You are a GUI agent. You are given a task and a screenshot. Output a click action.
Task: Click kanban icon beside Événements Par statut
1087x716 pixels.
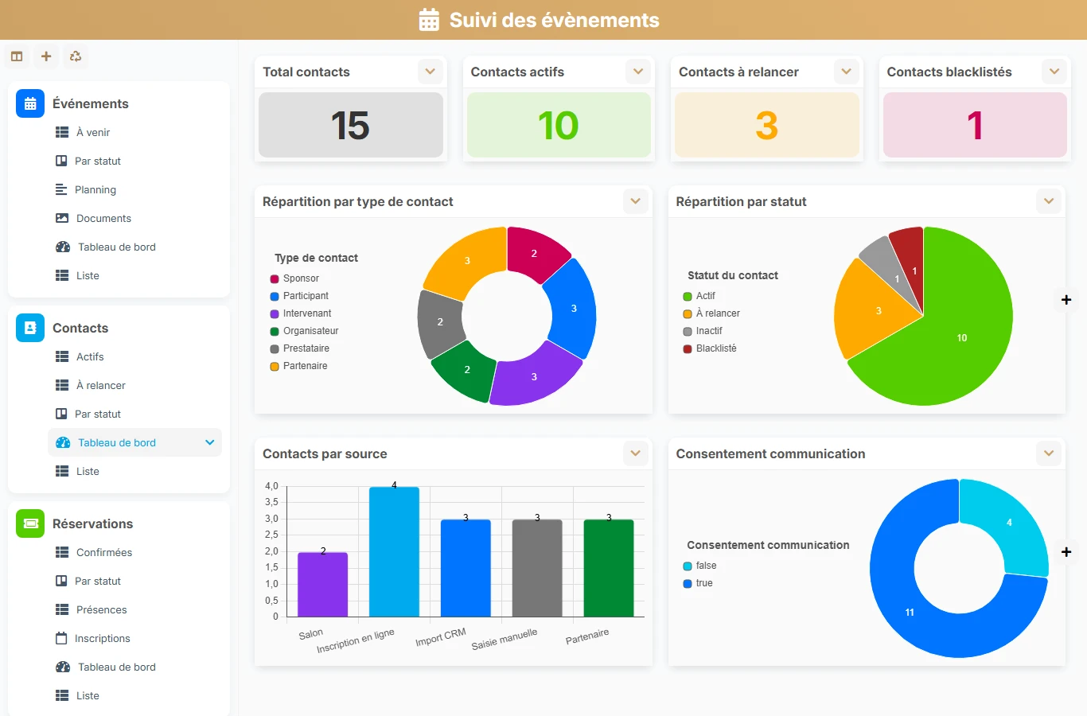coord(61,161)
